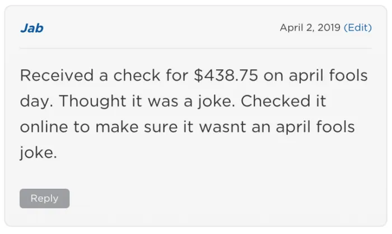The image size is (392, 234).
Task: Click the Reply button
Action: (44, 198)
